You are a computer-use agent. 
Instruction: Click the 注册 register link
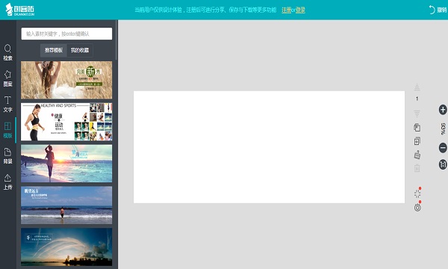coord(286,10)
